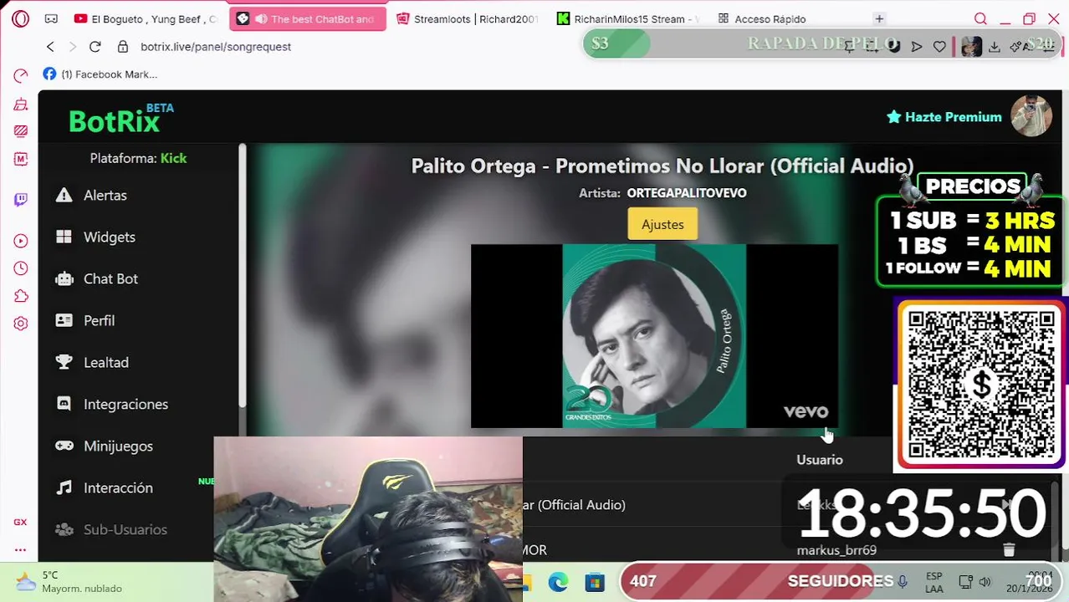Open the Opera main menu icon
The image size is (1069, 602).
pos(20,18)
